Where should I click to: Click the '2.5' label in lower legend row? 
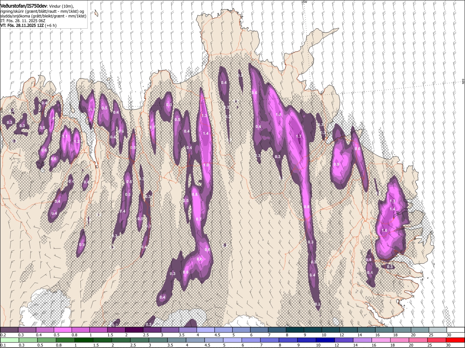click(x=133, y=345)
